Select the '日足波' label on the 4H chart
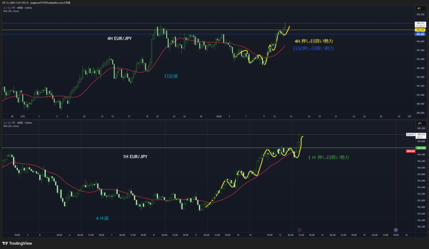This screenshot has height=249, width=429. pyautogui.click(x=171, y=76)
